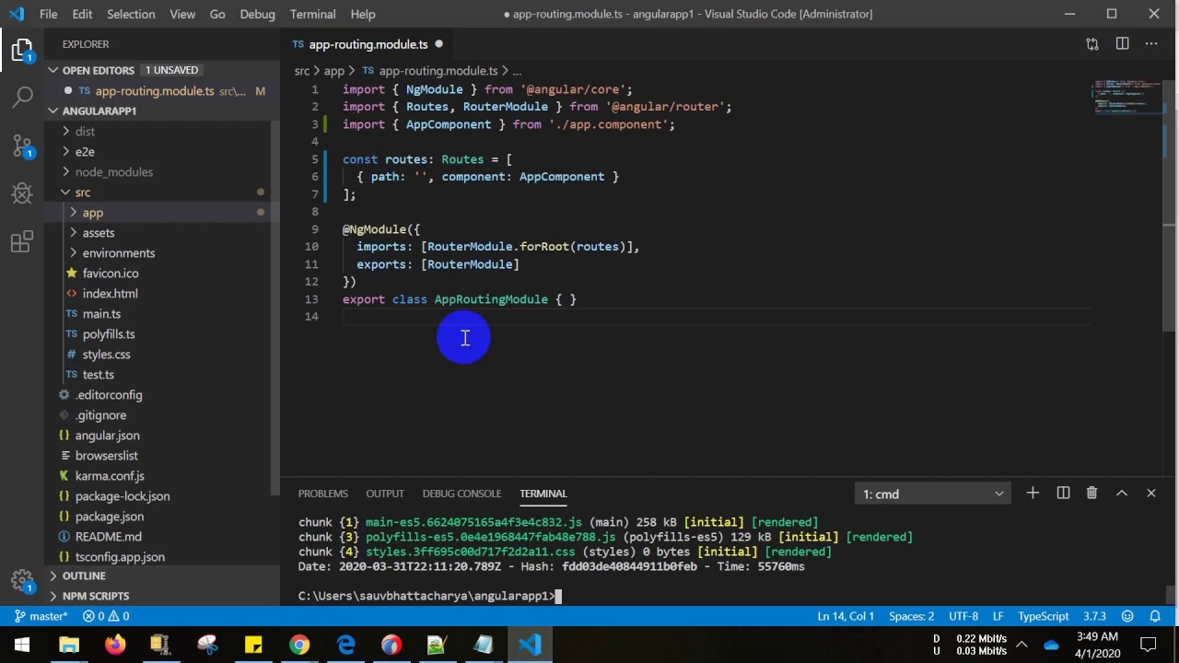Open the Debug menu
Screen dimensions: 1179x663
(257, 14)
